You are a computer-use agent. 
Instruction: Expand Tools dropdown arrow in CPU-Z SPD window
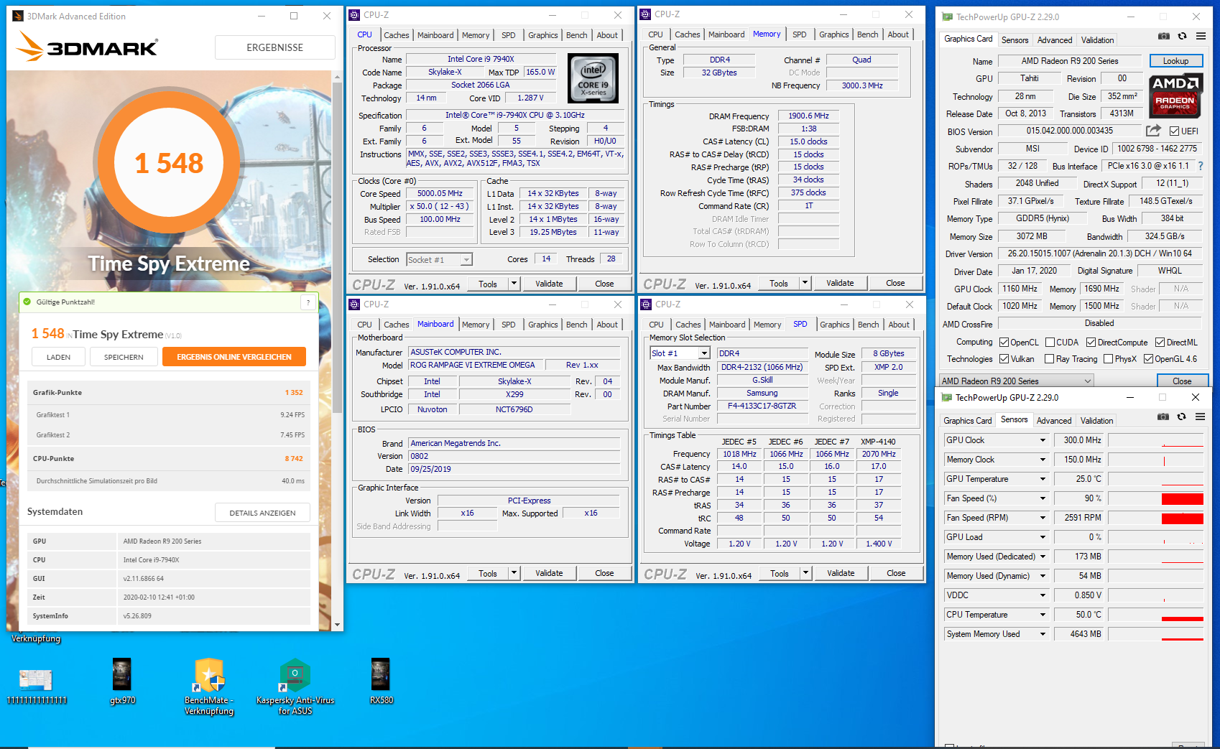coord(805,573)
